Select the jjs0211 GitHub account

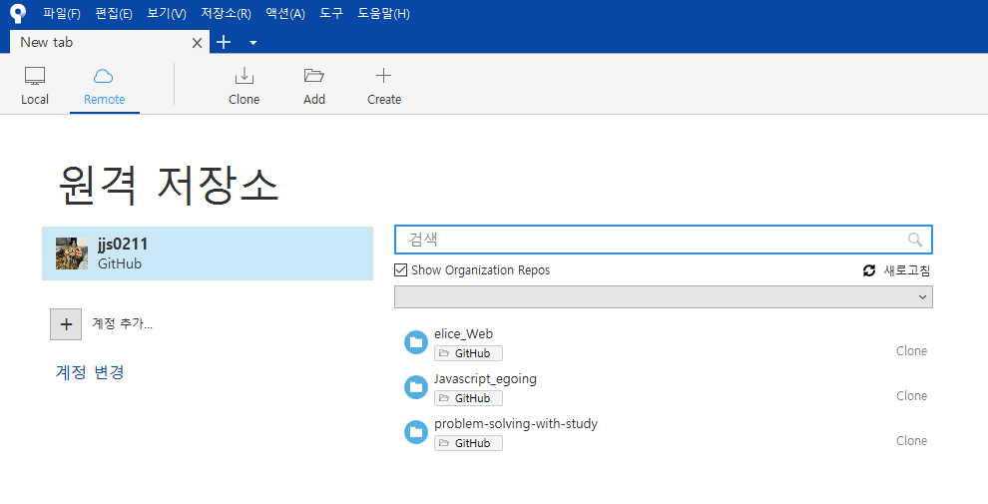(x=207, y=253)
